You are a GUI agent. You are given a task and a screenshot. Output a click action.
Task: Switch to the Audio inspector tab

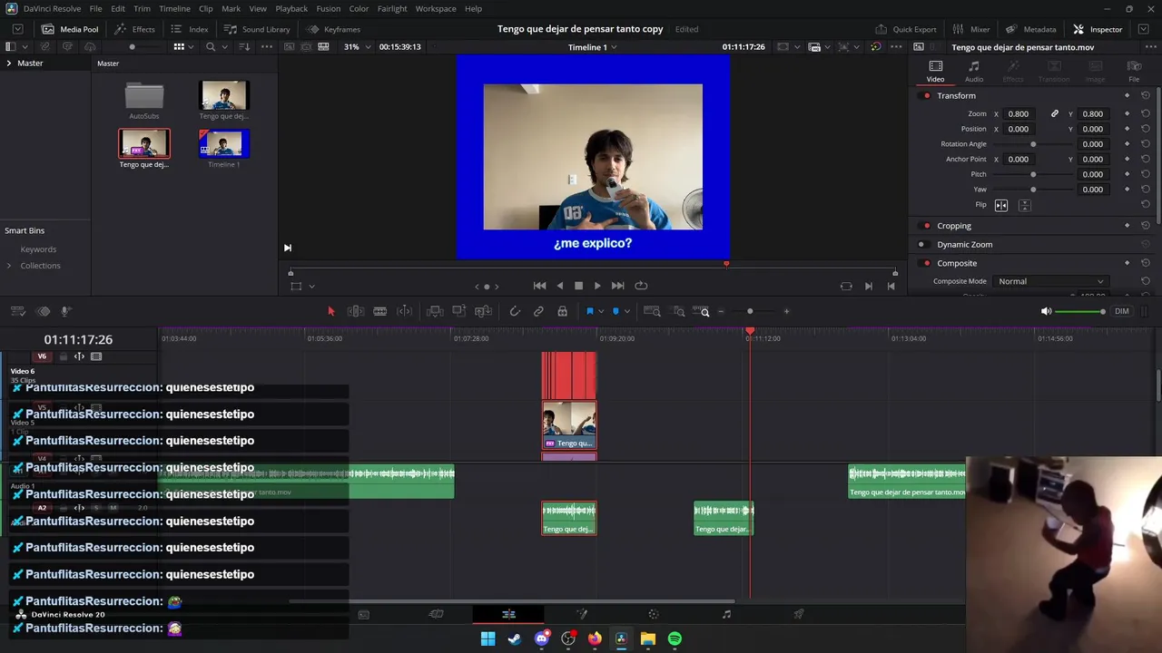tap(973, 72)
